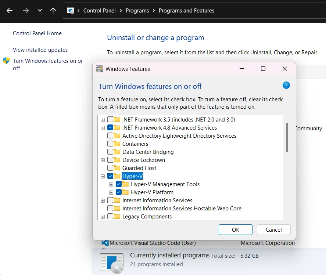Check the Guarded Host feature

click(x=110, y=168)
